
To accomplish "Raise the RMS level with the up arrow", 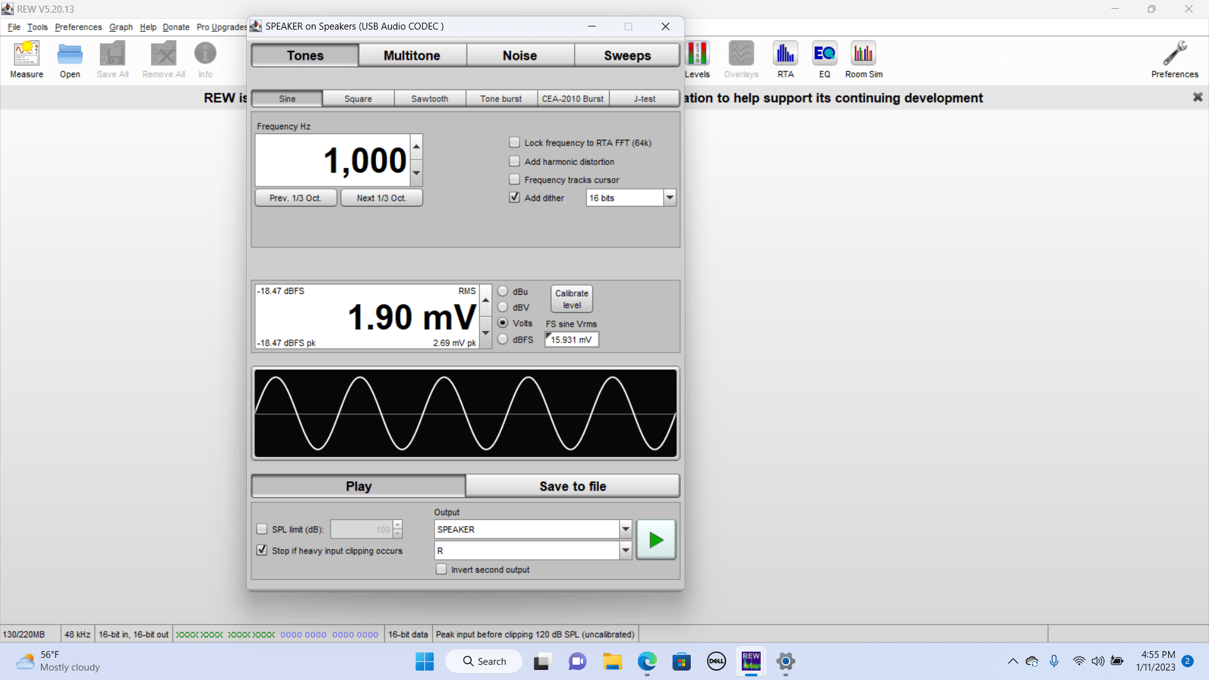I will click(485, 300).
